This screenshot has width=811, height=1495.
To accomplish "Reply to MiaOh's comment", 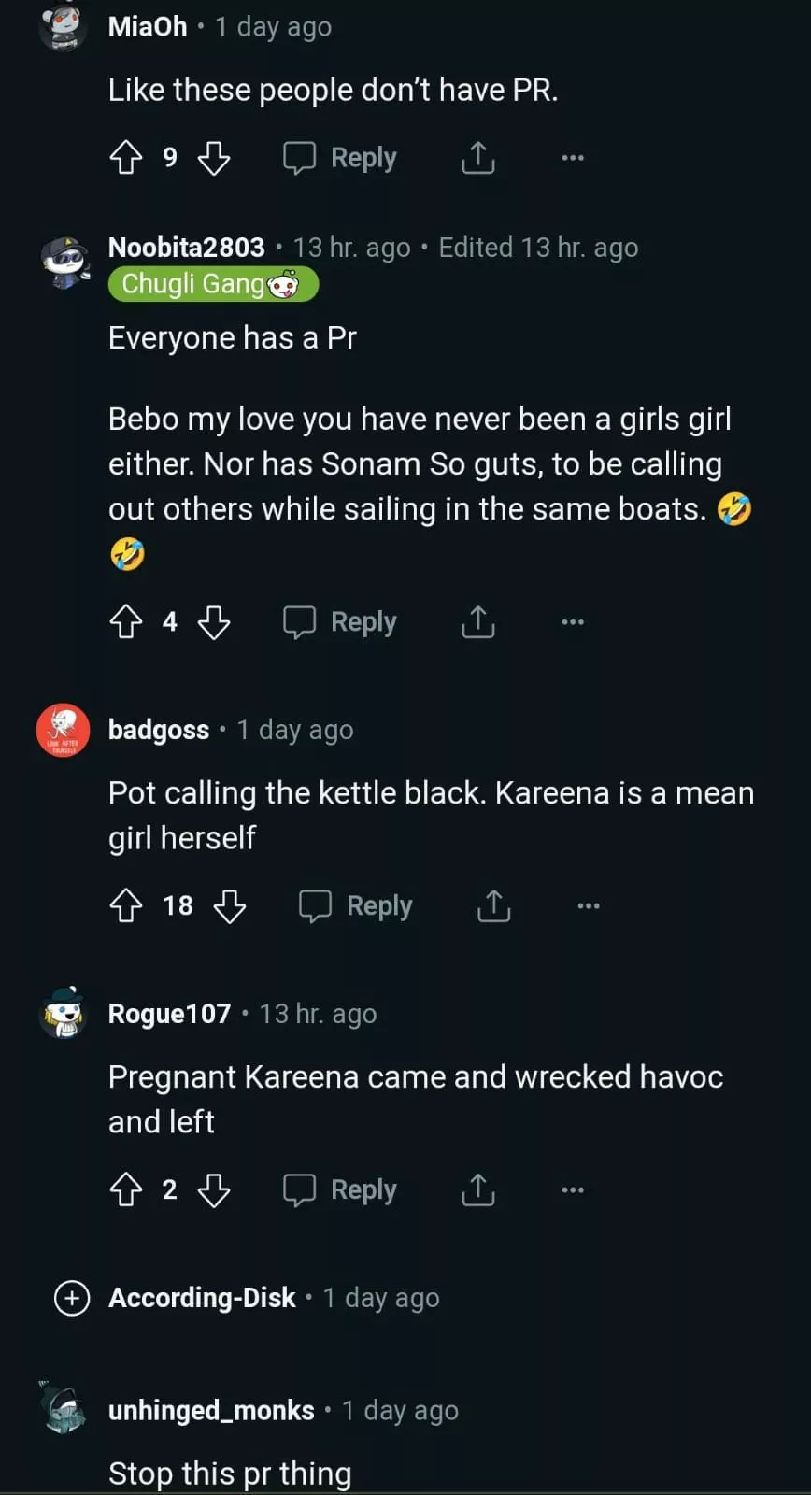I will (x=341, y=158).
